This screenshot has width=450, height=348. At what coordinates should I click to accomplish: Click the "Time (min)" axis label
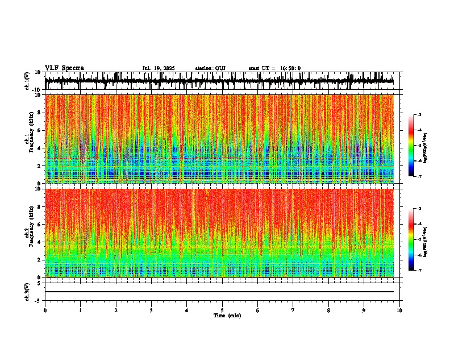point(227,316)
